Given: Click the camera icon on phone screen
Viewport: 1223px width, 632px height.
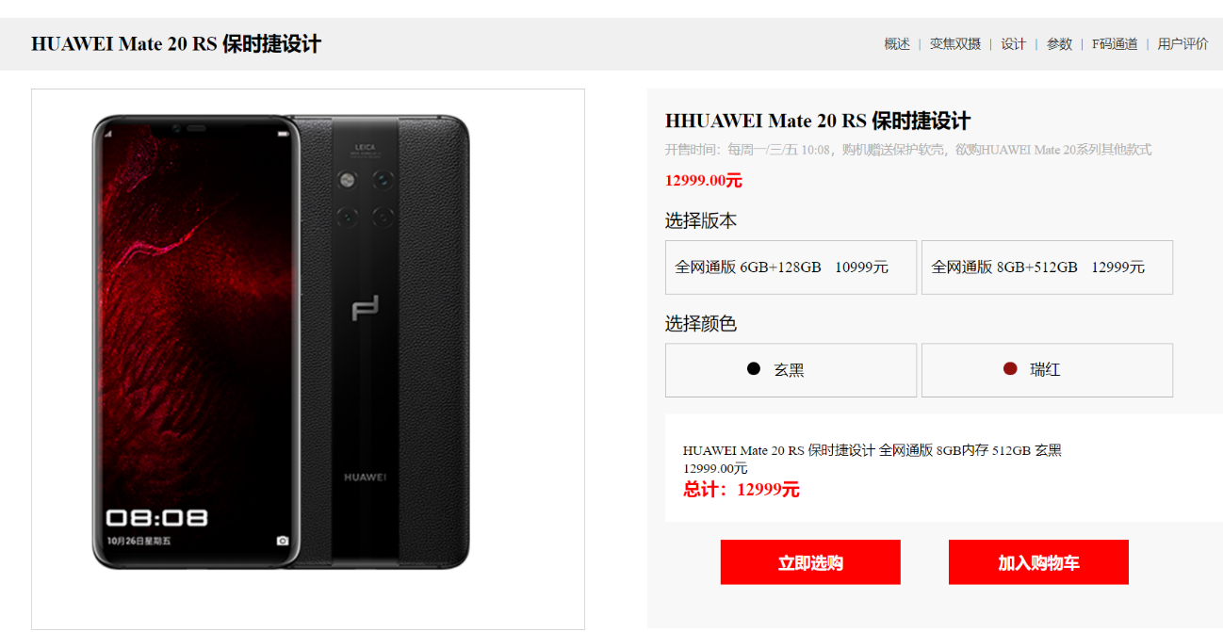Looking at the screenshot, I should [283, 541].
